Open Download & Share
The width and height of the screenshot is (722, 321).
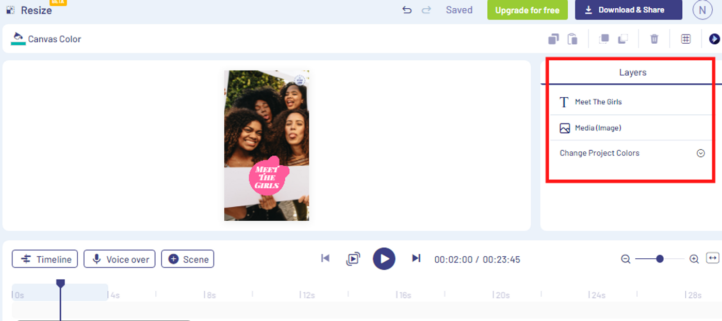click(628, 10)
